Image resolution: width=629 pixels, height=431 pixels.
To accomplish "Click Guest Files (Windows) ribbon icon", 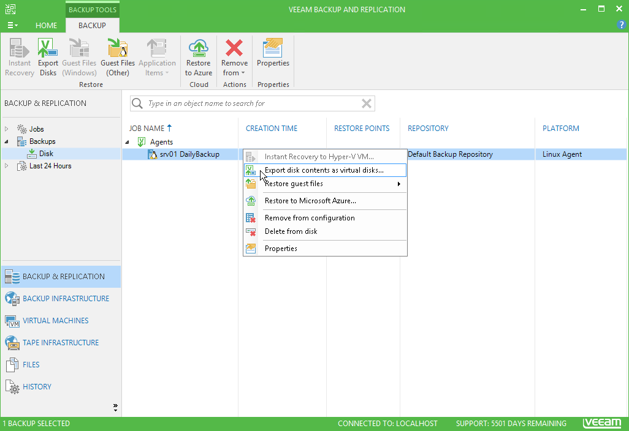I will tap(79, 57).
